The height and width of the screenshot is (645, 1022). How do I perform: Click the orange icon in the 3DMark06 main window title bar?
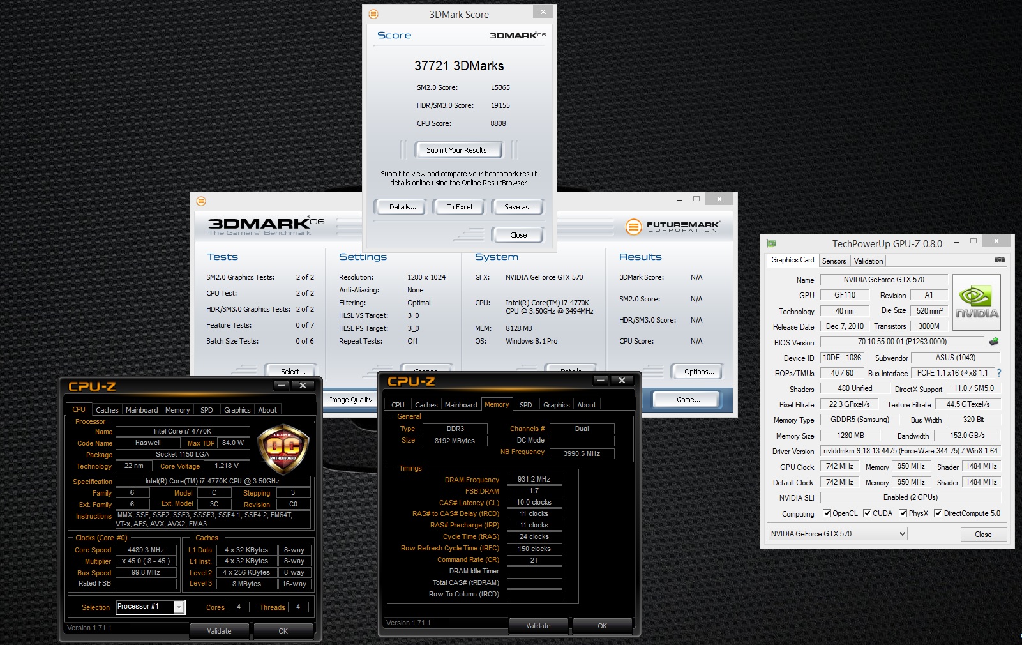[201, 201]
